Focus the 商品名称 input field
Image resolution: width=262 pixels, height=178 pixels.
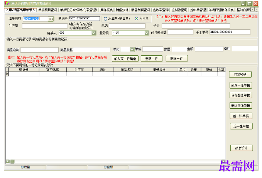(x=39, y=50)
